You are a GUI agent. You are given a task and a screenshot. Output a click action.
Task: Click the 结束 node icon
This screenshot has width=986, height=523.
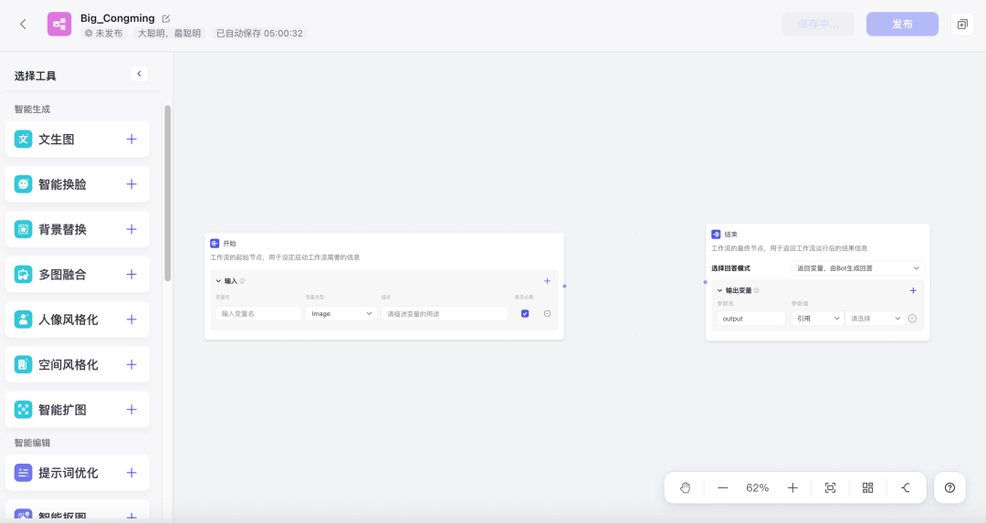tap(716, 235)
